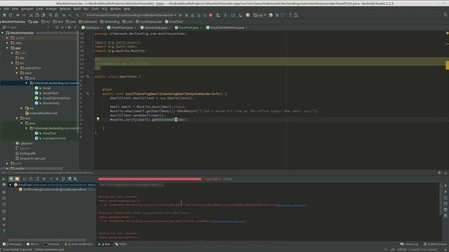Open the Android Monitor tool window
This screenshot has width=449, height=252.
click(79, 244)
